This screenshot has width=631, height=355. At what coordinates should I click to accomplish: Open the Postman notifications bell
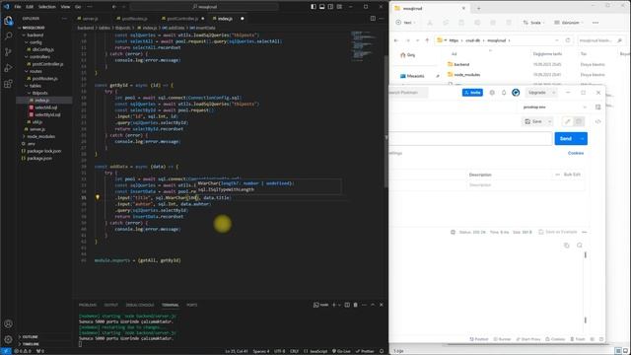click(x=504, y=93)
